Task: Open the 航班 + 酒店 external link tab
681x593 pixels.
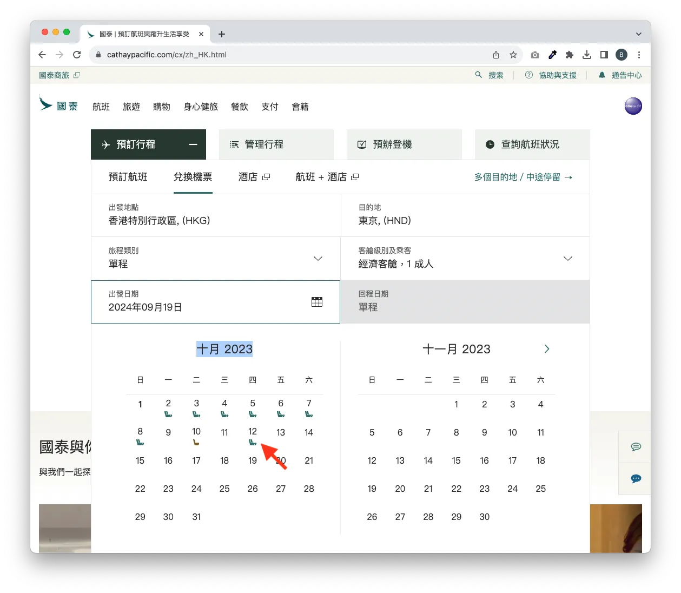Action: point(327,177)
